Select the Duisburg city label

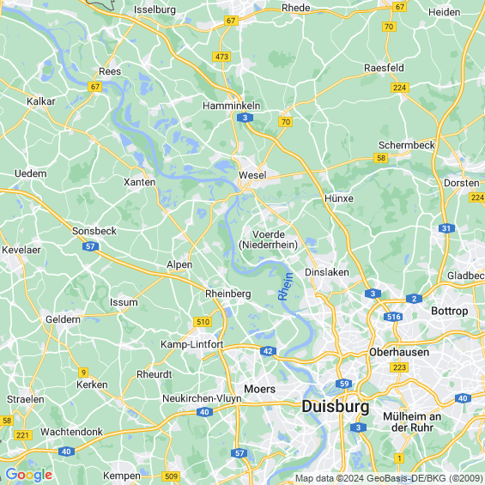tap(336, 407)
